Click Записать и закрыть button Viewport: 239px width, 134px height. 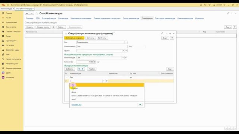(74, 38)
